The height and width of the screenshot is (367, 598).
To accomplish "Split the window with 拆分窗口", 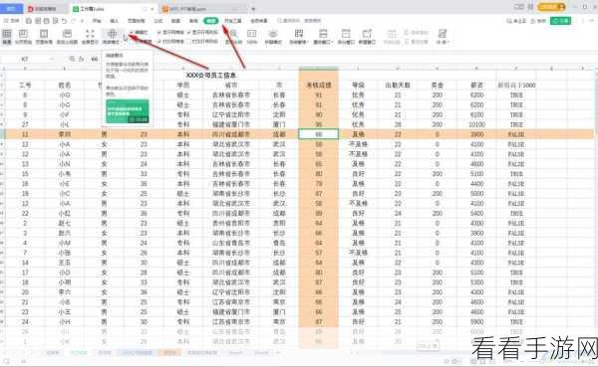I will [x=346, y=37].
